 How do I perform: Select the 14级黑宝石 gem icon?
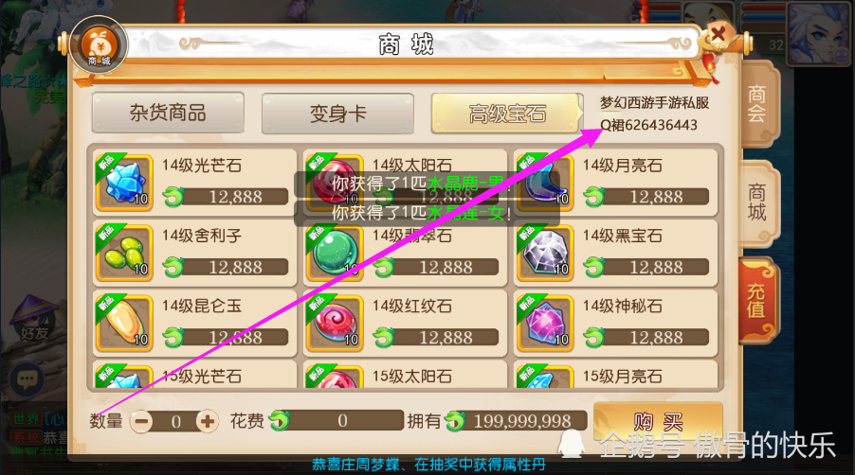tap(545, 253)
